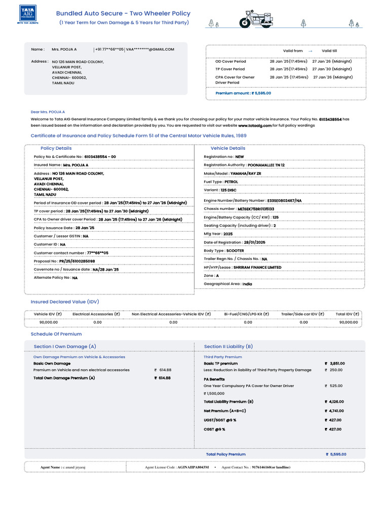Click the Engine Number/Battery Number row

coord(253,200)
